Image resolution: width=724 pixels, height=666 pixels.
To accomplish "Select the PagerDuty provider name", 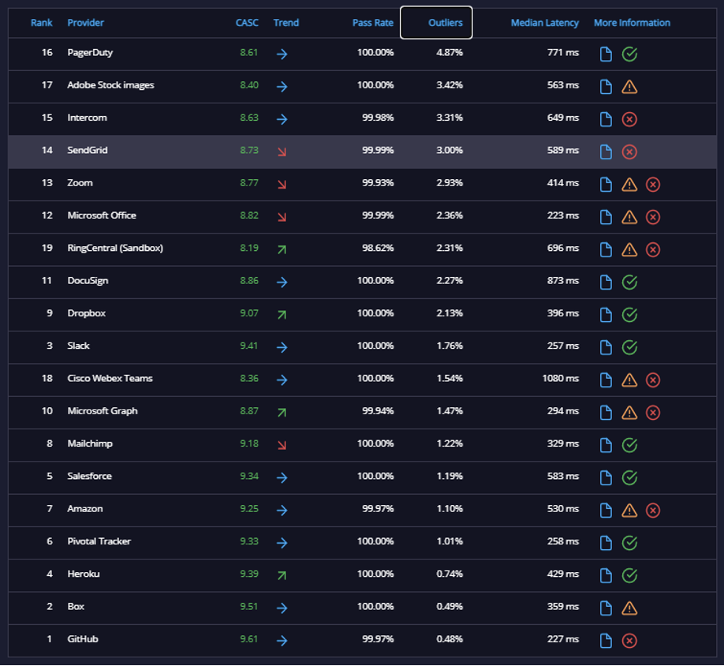I will tap(90, 53).
